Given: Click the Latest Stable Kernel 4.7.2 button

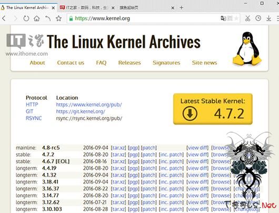Looking at the screenshot, I should click(x=213, y=109).
